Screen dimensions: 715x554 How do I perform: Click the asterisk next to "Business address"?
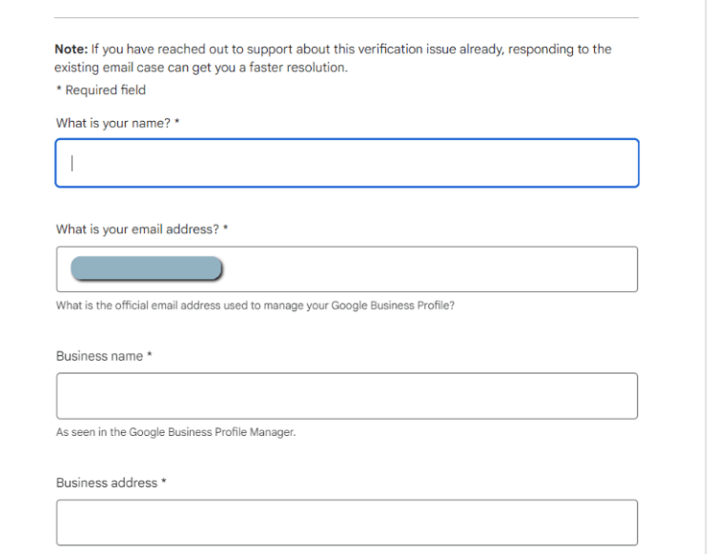tap(164, 483)
